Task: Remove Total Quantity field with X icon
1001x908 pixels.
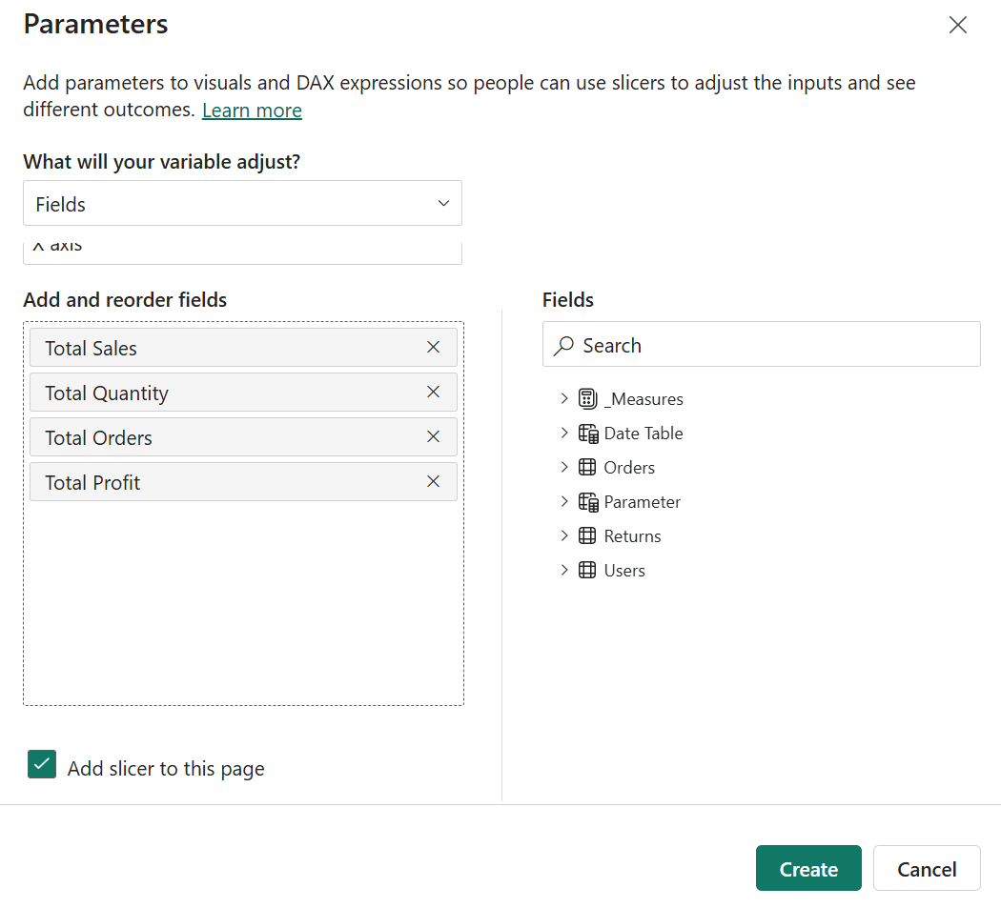Action: (x=433, y=393)
